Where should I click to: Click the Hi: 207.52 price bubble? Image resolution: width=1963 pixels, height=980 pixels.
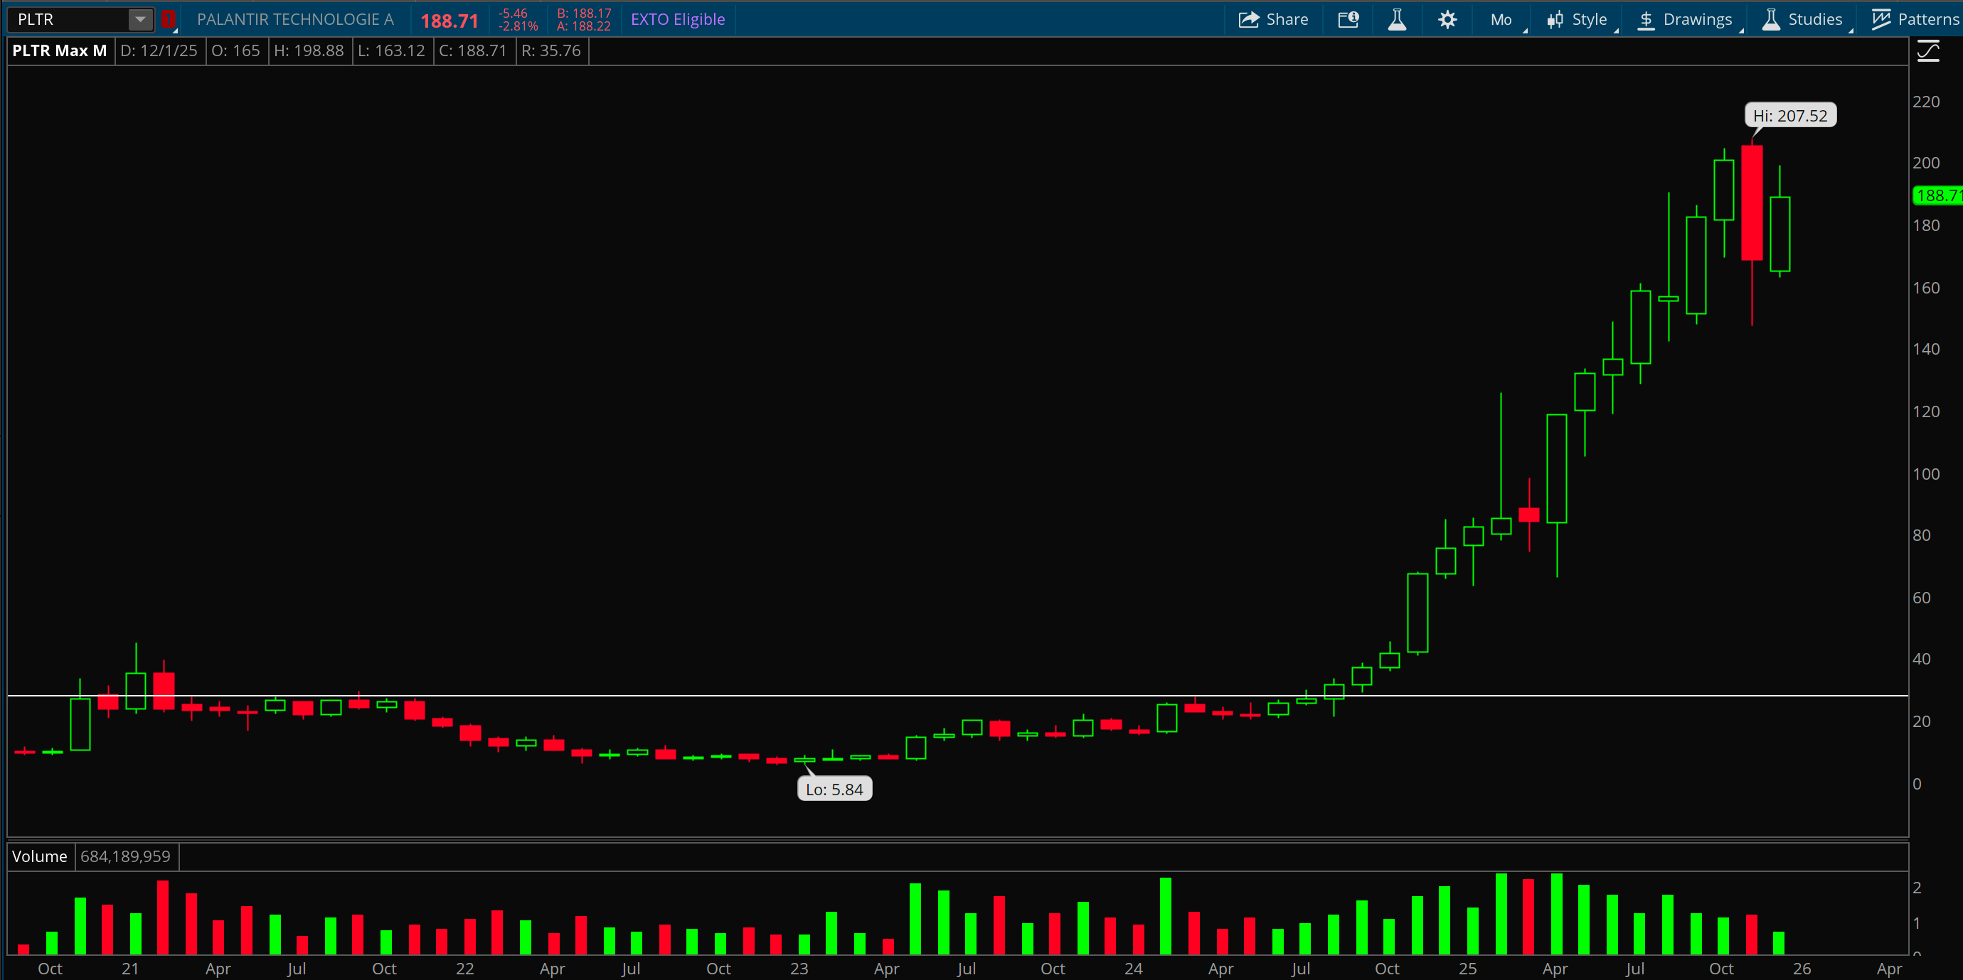(1789, 116)
